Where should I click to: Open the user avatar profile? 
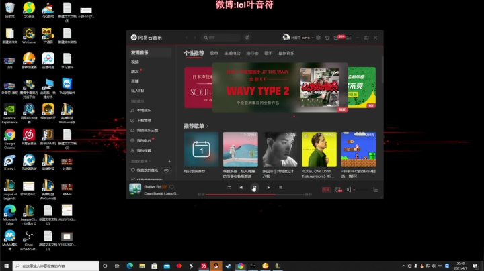[286, 38]
